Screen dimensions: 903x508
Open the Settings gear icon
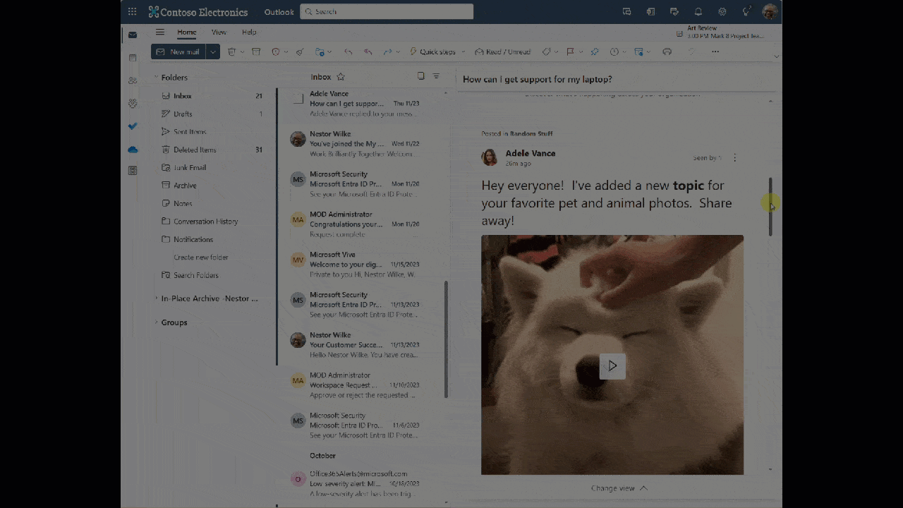coord(722,12)
